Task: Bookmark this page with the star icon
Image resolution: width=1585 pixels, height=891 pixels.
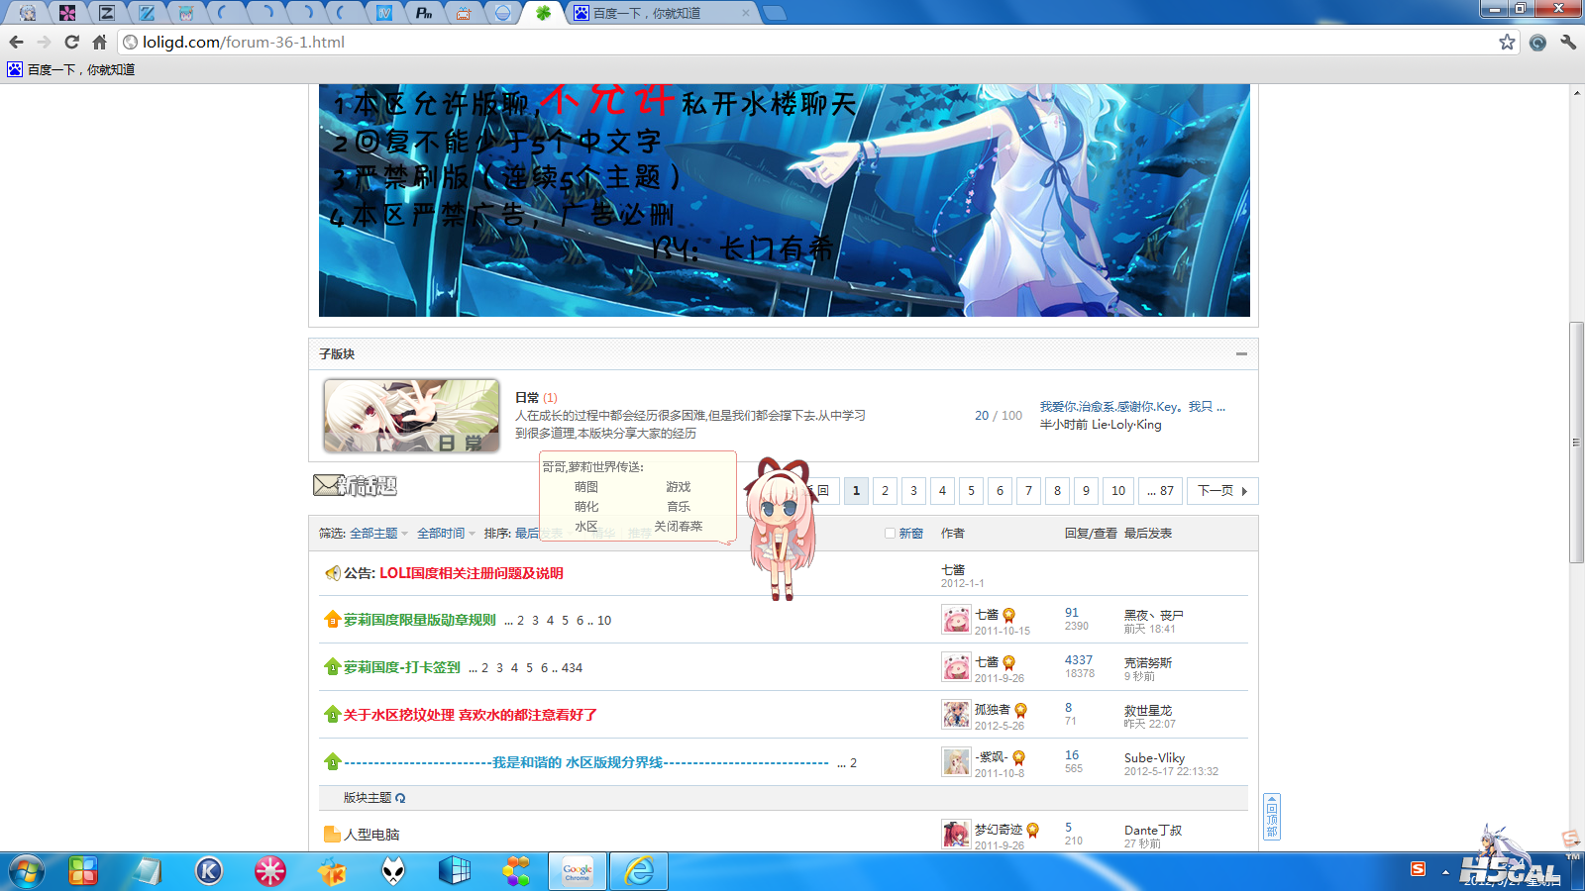Action: coord(1507,42)
